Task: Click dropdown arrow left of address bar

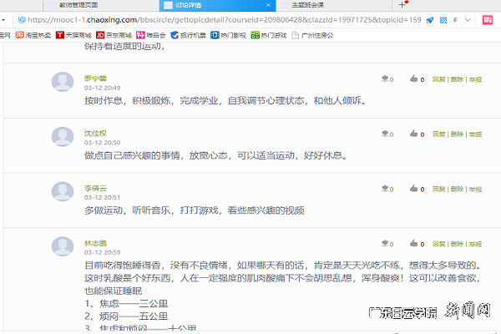Action: point(3,20)
